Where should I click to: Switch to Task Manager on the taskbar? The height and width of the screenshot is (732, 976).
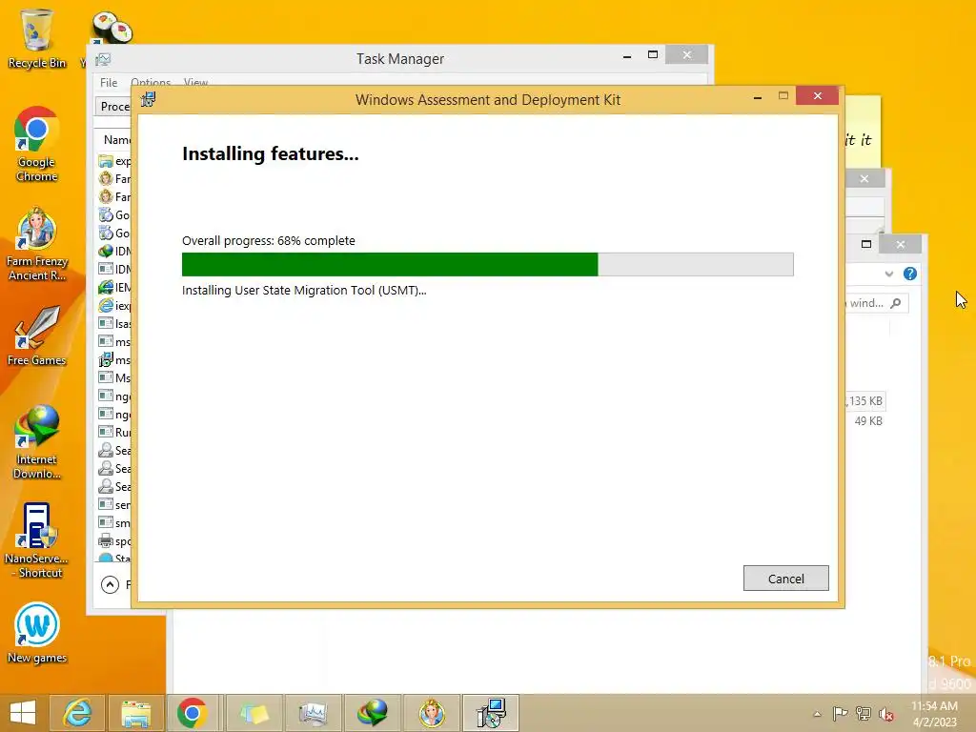coord(313,713)
